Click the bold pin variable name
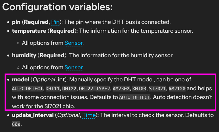Screen dimensions: 219x132 pos(16,22)
